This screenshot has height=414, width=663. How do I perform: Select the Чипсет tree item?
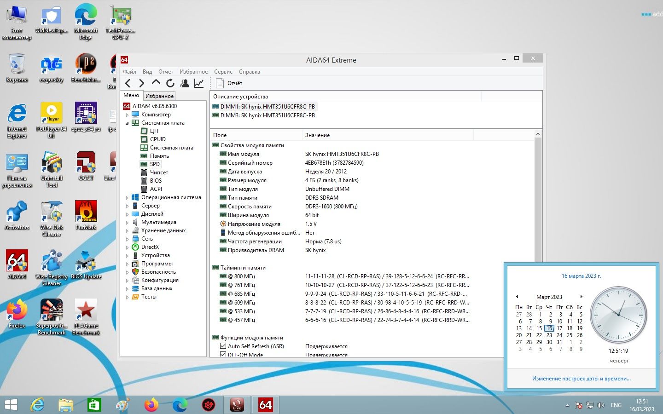coord(159,172)
